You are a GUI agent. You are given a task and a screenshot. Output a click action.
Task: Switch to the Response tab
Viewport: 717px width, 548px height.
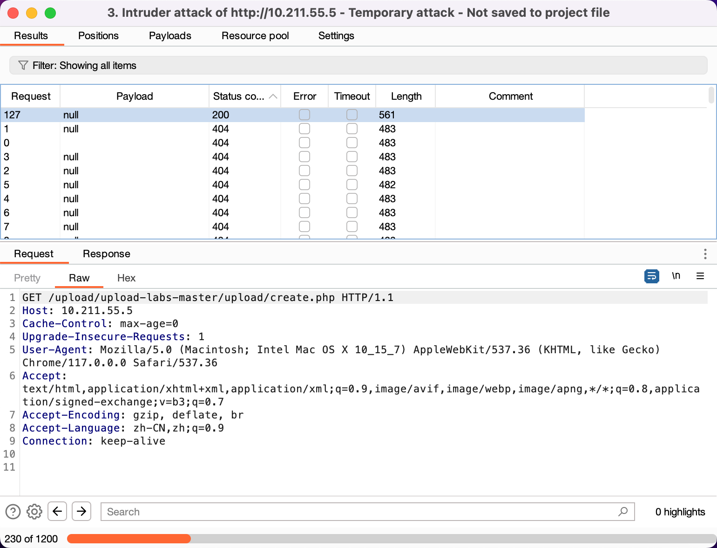(107, 254)
